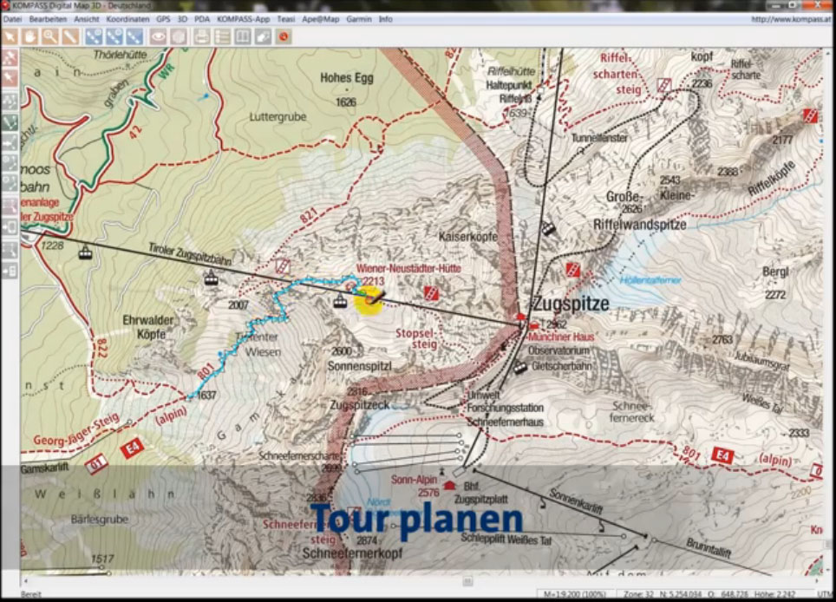The image size is (836, 602).
Task: Click the middle of three blue track icons
Action: [114, 36]
